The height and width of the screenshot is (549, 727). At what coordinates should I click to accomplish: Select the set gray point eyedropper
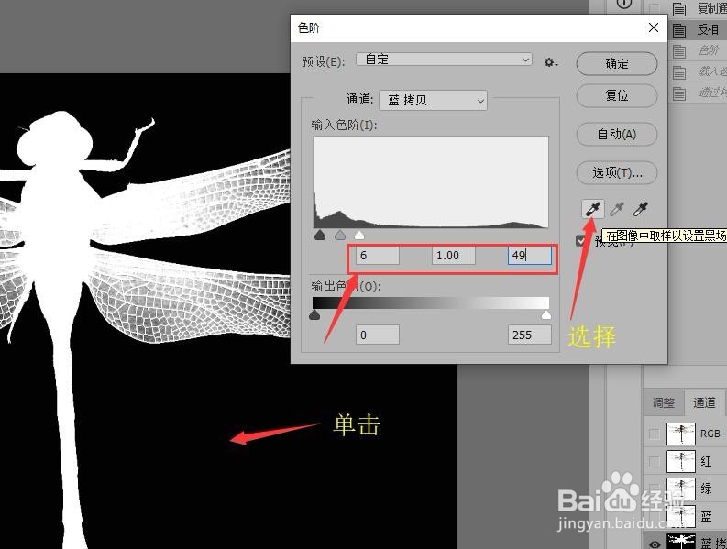[617, 210]
